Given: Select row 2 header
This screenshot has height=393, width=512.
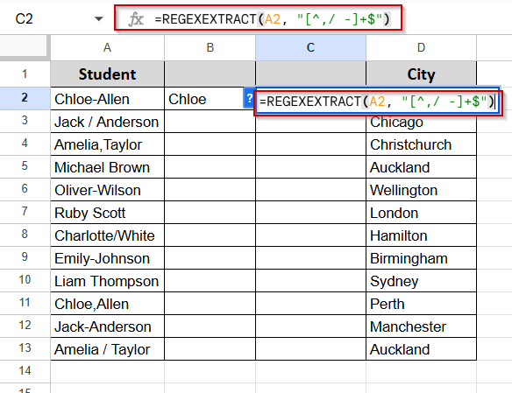Looking at the screenshot, I should (x=25, y=98).
